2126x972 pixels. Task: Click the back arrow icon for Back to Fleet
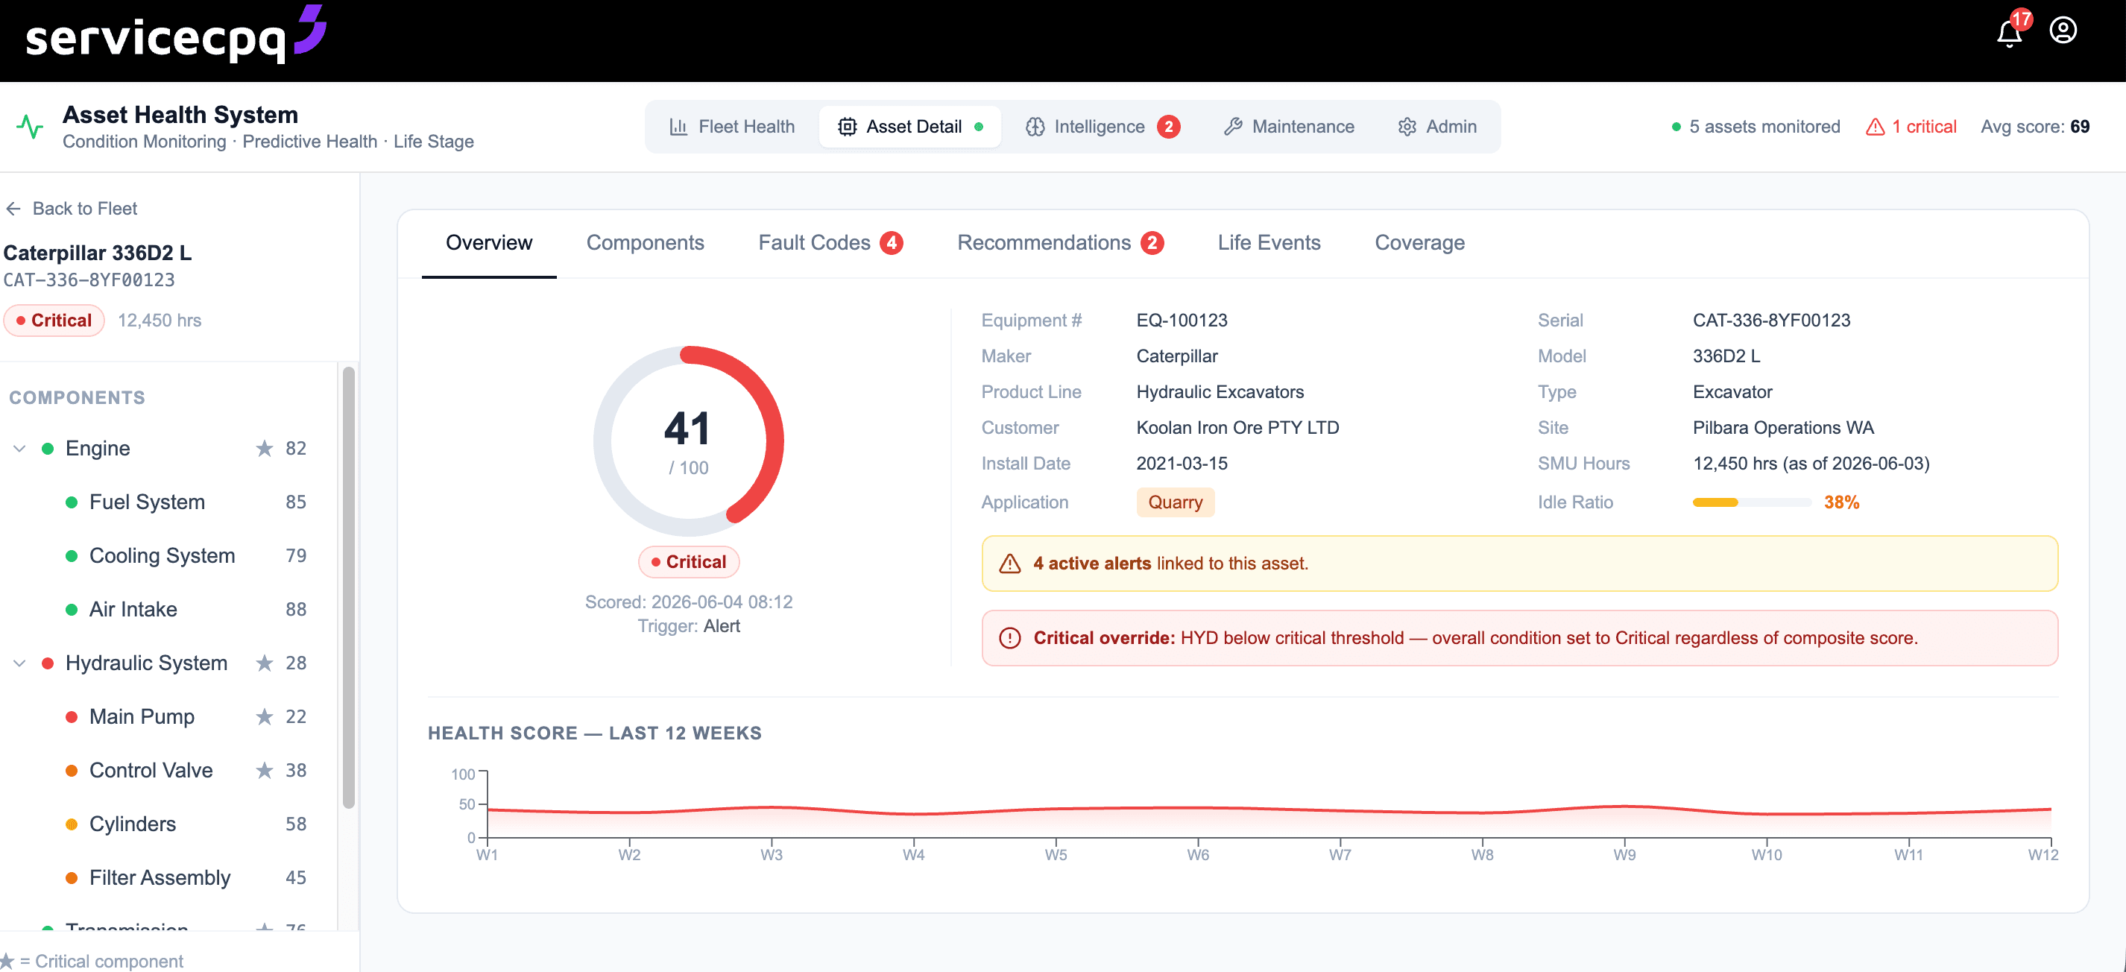pos(13,209)
